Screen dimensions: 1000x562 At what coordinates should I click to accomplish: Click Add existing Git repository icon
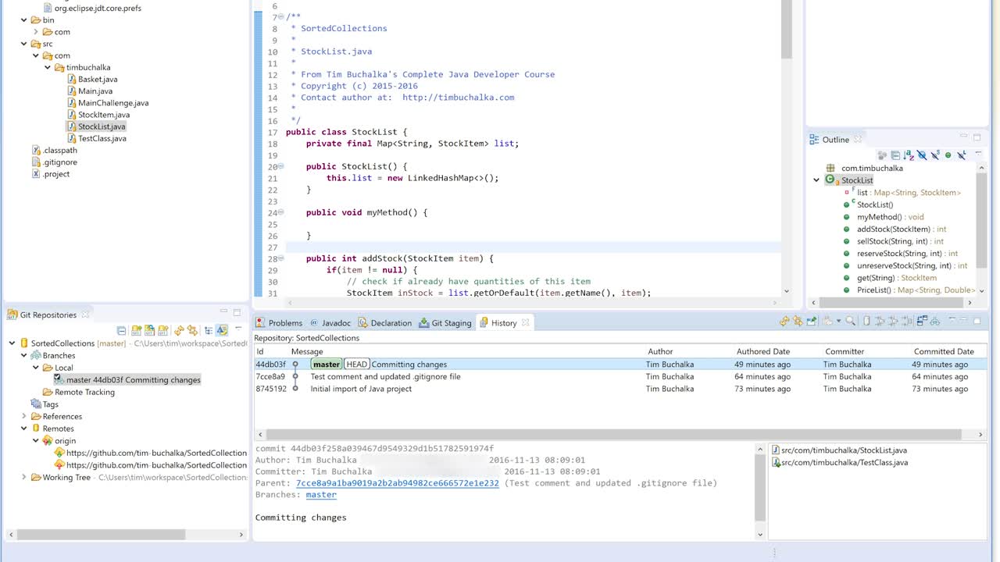pyautogui.click(x=136, y=331)
